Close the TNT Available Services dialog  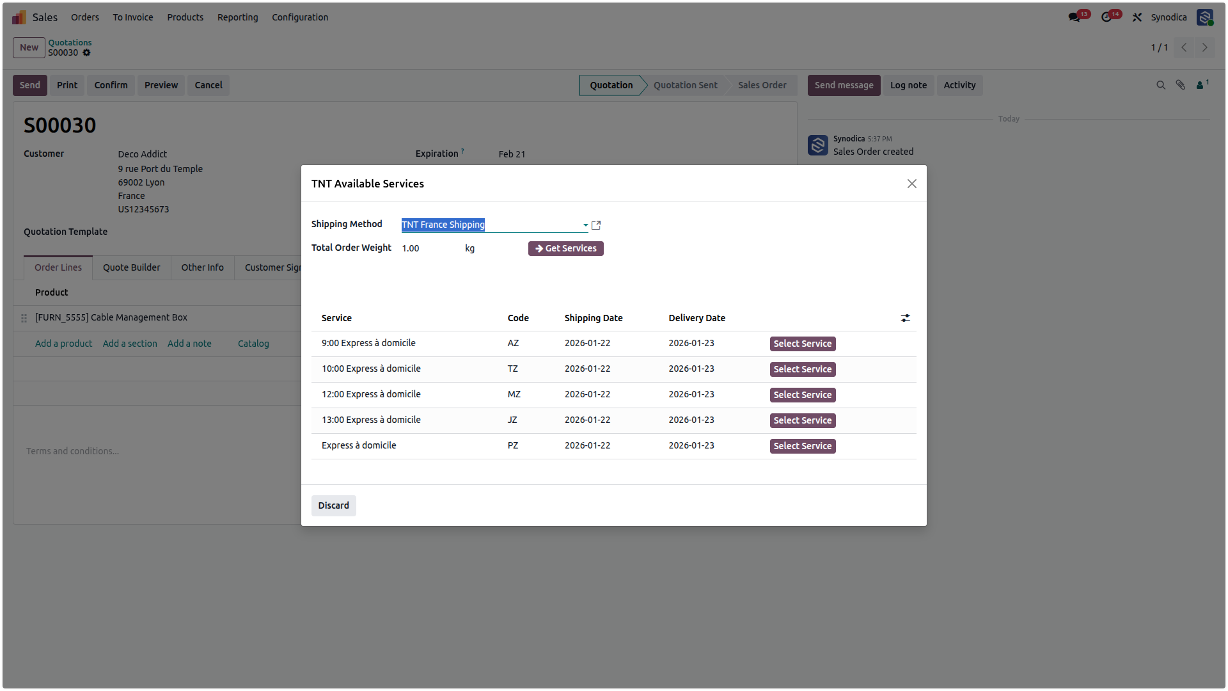(912, 184)
